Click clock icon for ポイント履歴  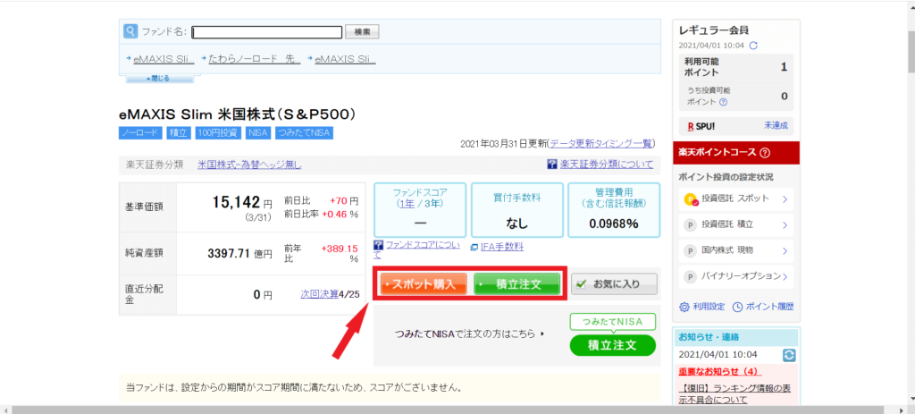click(737, 307)
